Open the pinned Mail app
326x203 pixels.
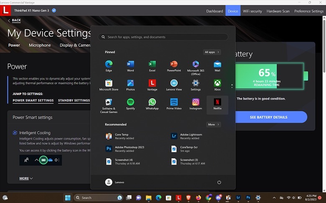pyautogui.click(x=217, y=66)
